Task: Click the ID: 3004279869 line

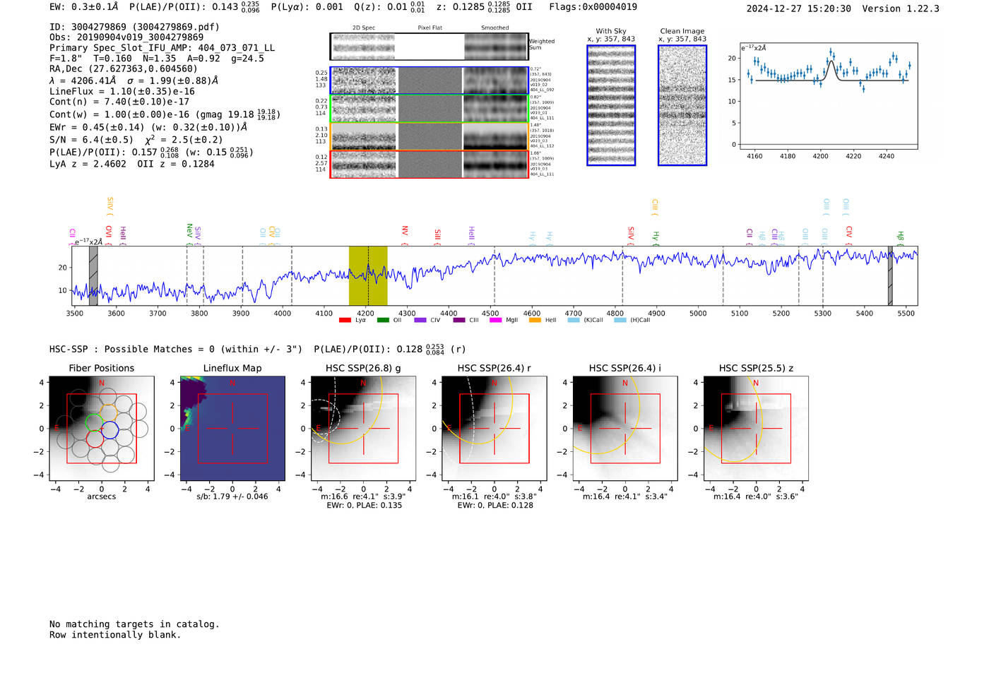Action: (134, 27)
